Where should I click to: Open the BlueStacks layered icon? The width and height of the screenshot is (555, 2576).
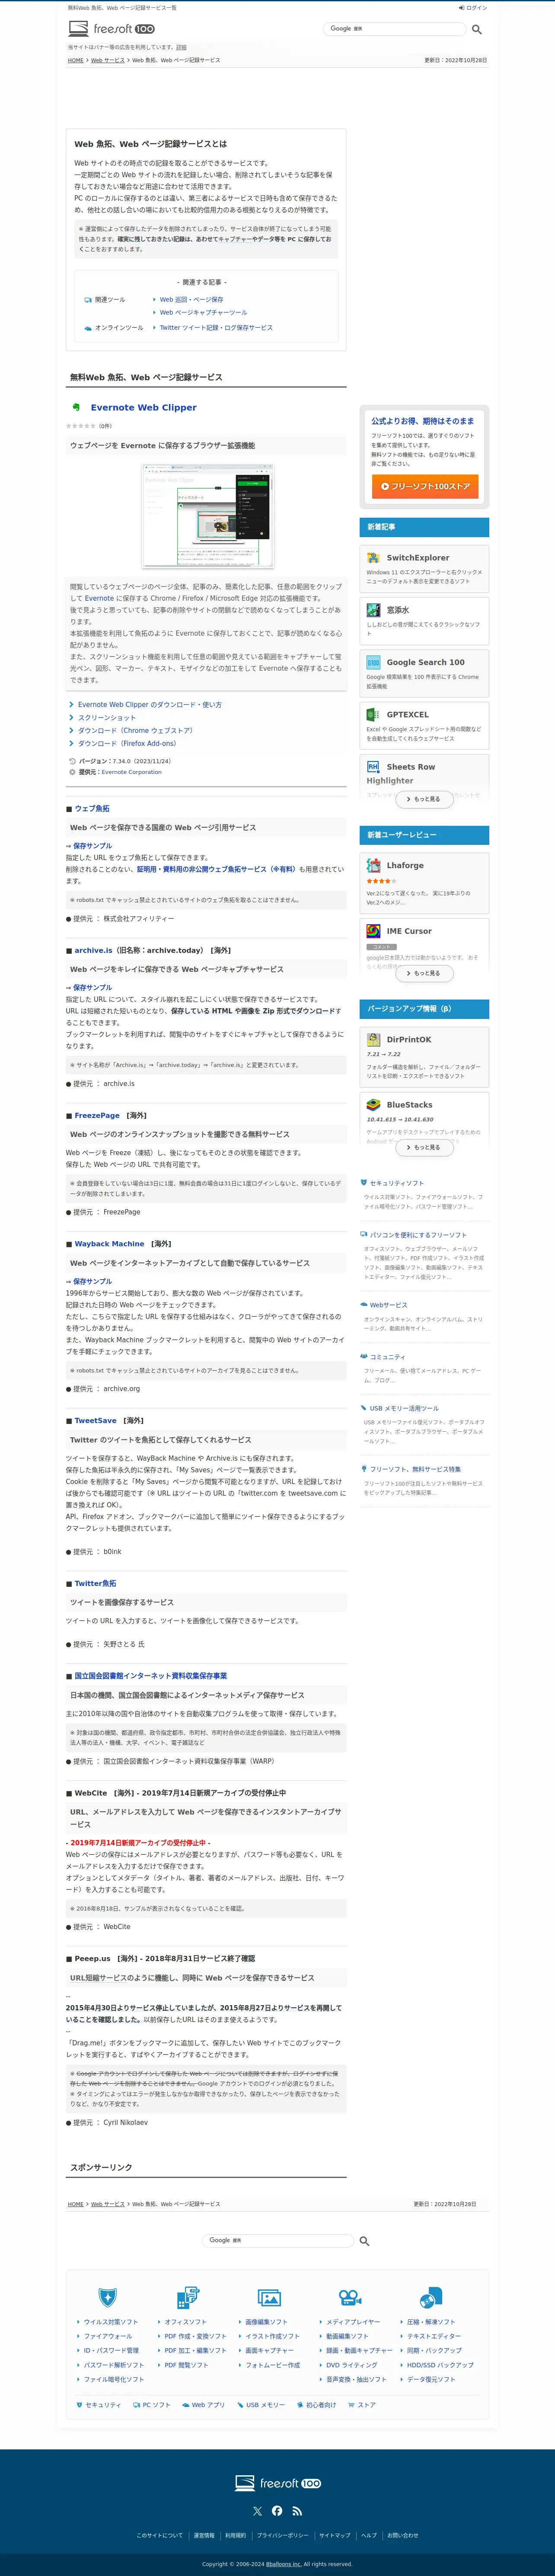click(x=373, y=1105)
